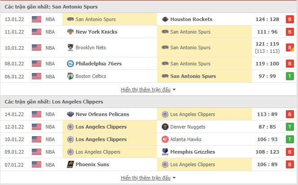The width and height of the screenshot is (298, 185).
Task: Click the Philadelphia 76ers logo
Action: tap(70, 64)
